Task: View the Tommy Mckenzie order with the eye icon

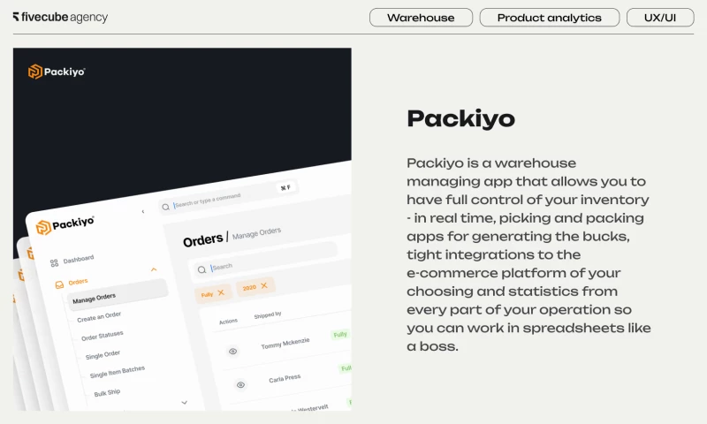Action: tap(232, 351)
